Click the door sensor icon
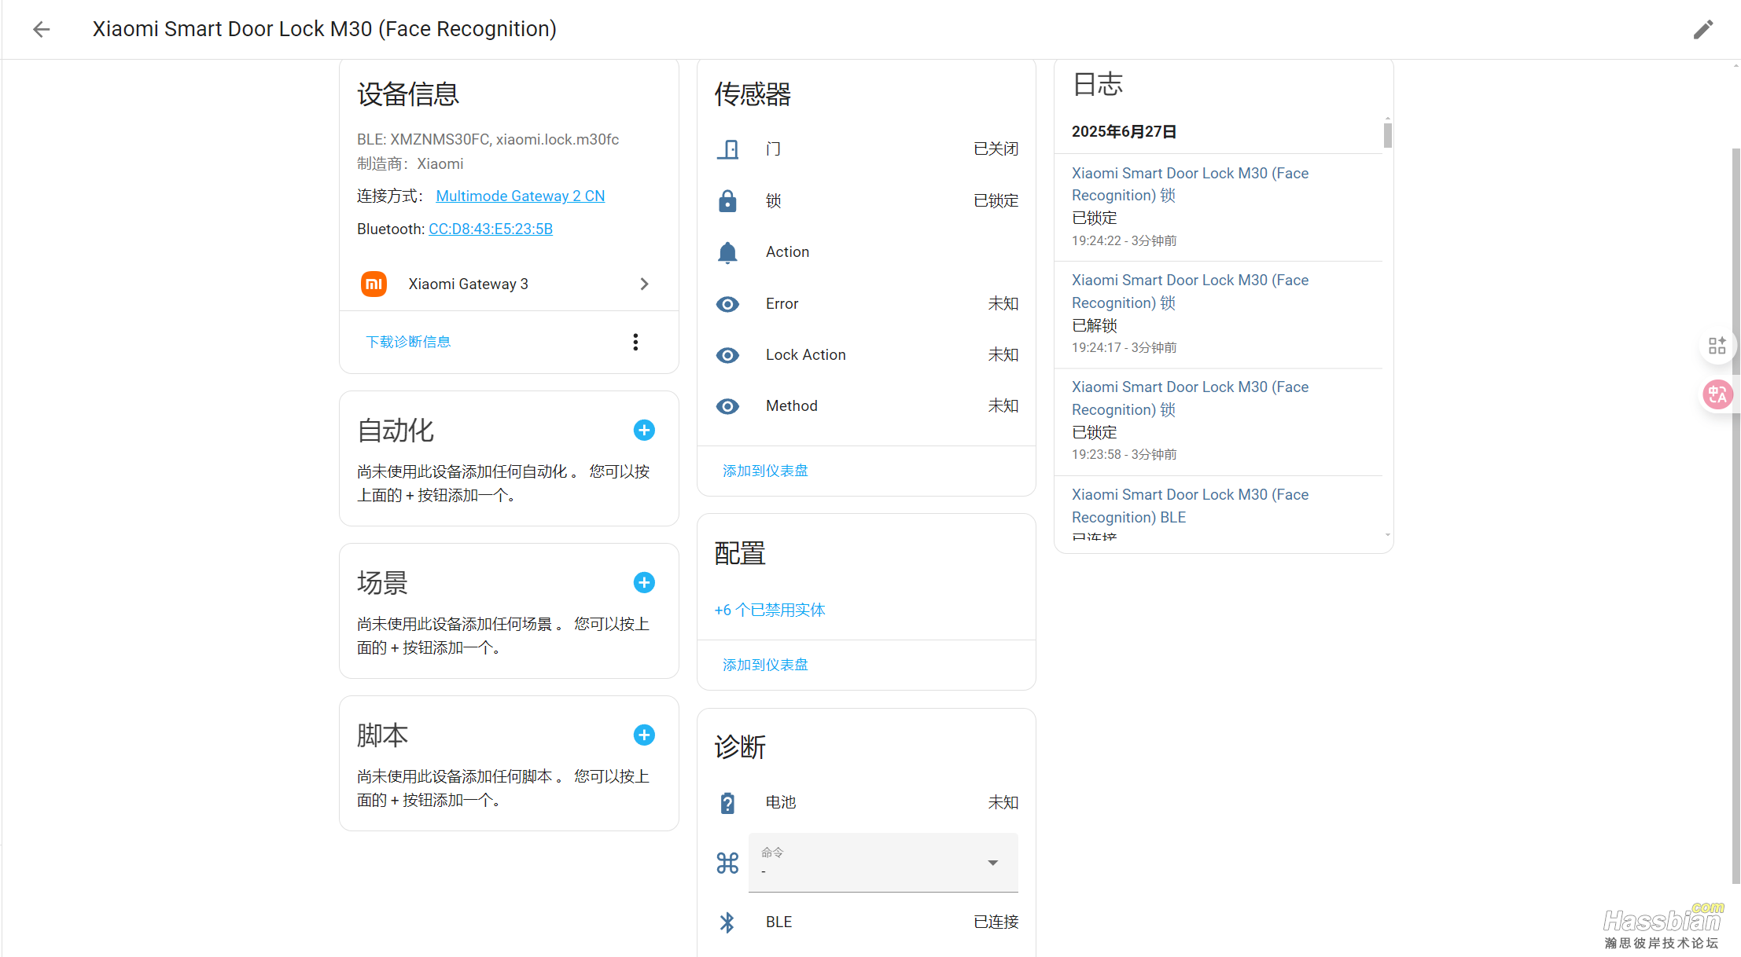The width and height of the screenshot is (1741, 957). pyautogui.click(x=727, y=149)
